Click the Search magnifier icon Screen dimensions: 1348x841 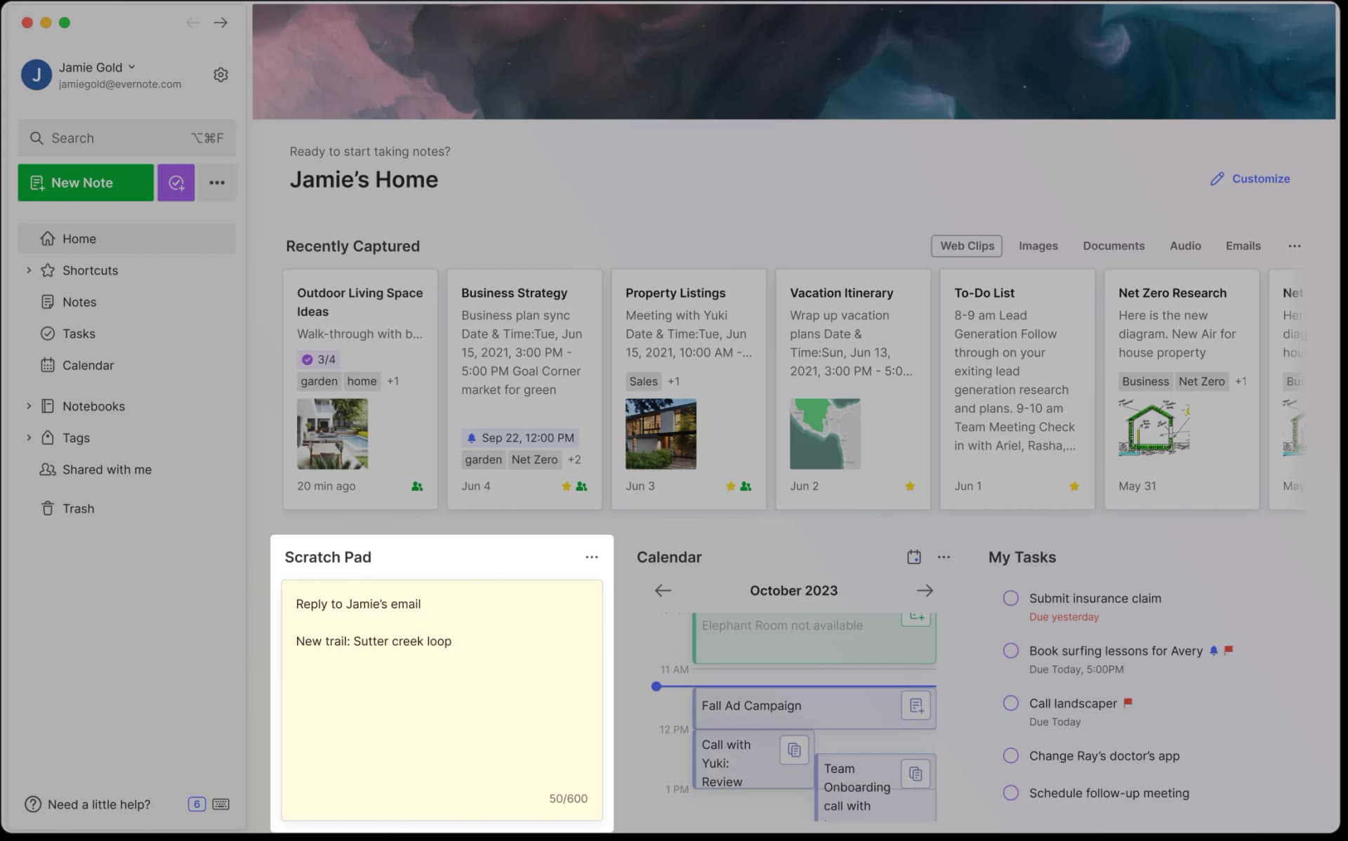pos(37,138)
